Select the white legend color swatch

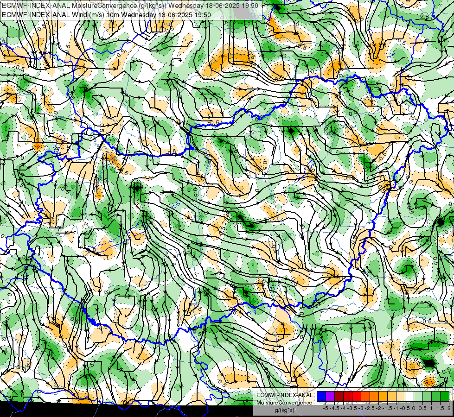pos(409,397)
